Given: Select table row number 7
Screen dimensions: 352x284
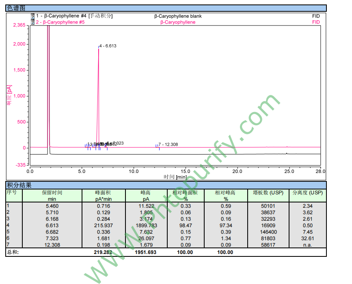Looking at the screenshot, I should [x=8, y=245].
